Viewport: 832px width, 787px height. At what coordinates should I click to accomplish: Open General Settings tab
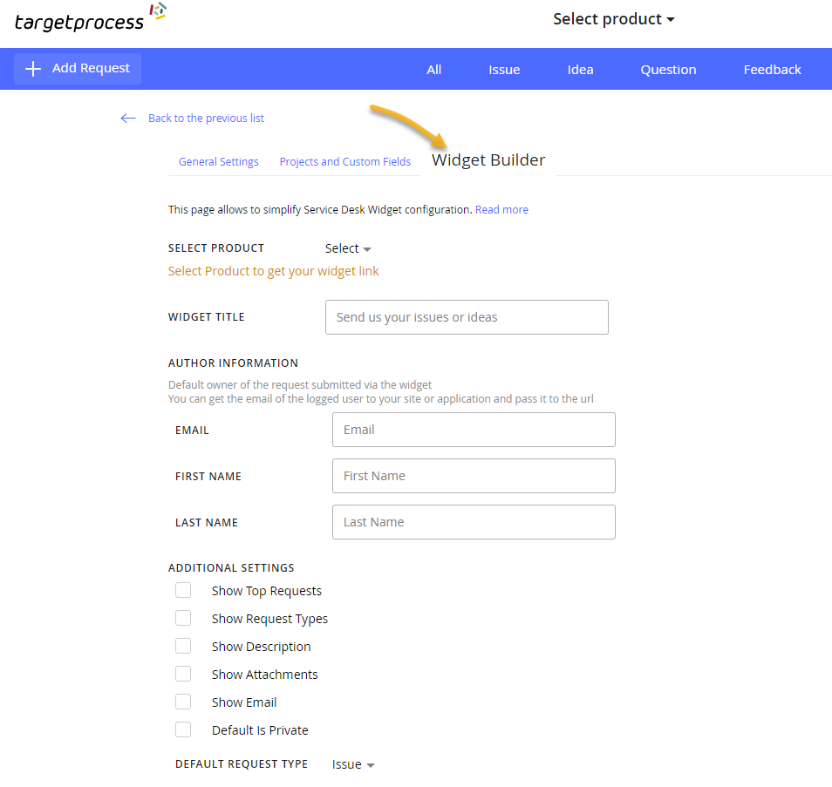tap(219, 162)
